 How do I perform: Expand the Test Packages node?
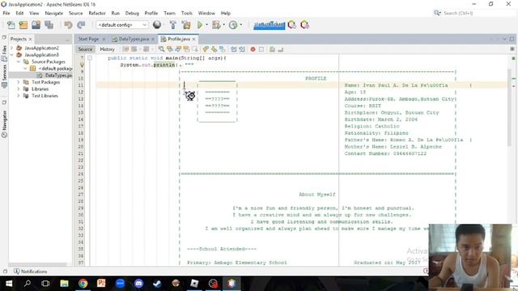pyautogui.click(x=19, y=82)
